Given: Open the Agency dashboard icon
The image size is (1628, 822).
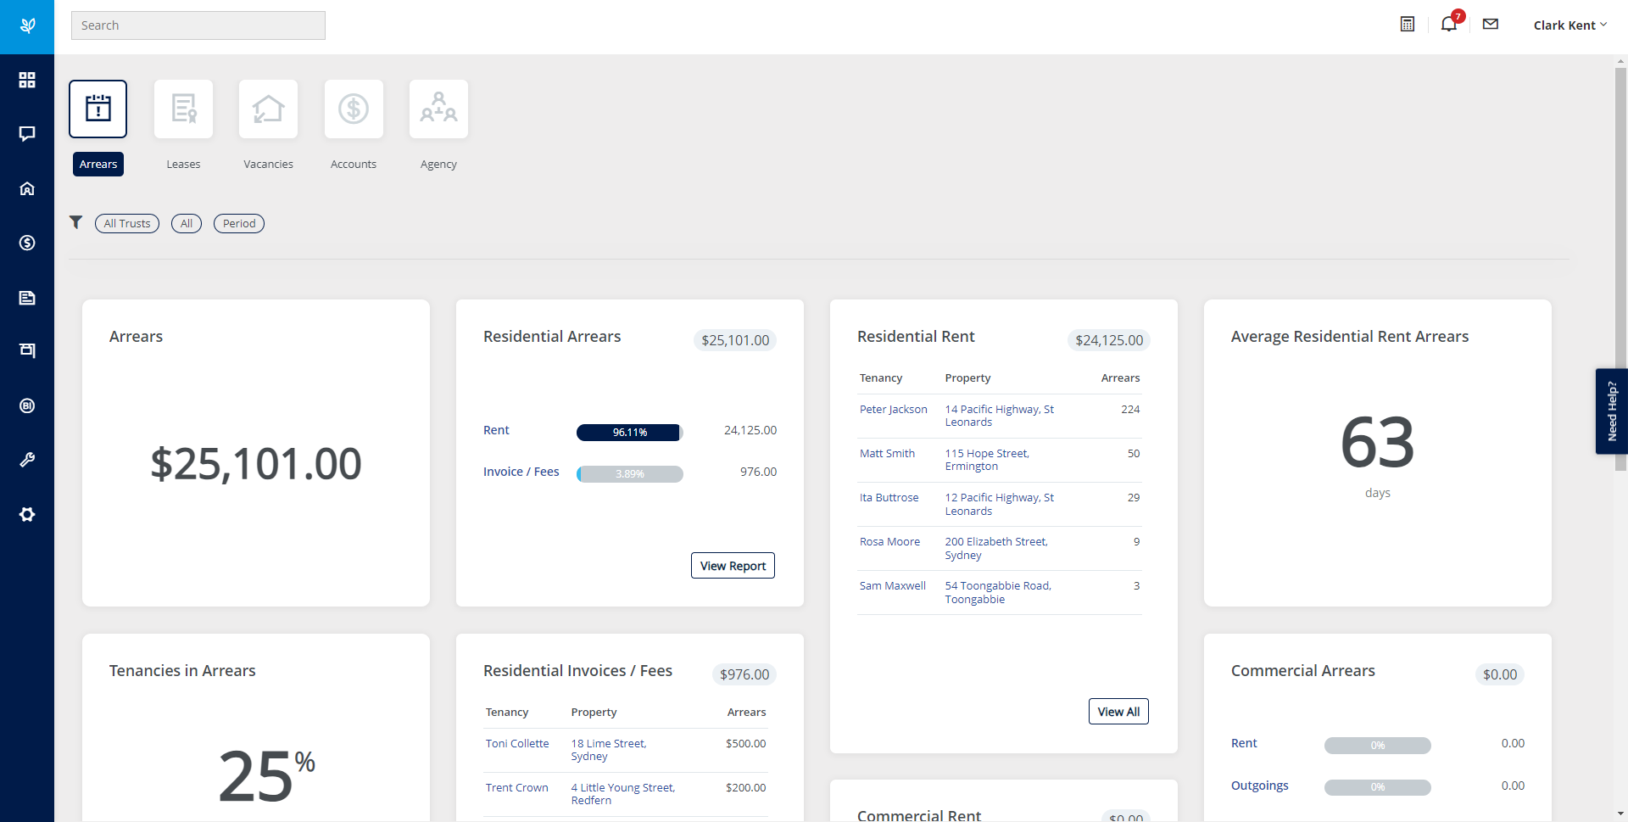Looking at the screenshot, I should click(438, 109).
